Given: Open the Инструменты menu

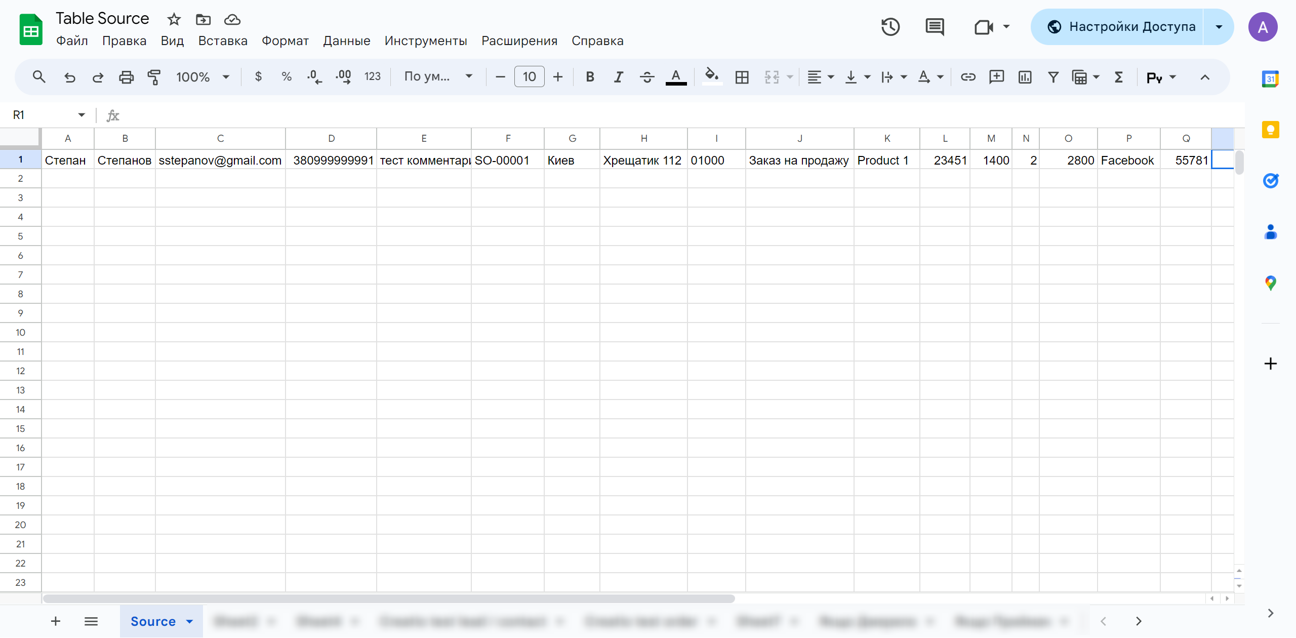Looking at the screenshot, I should (x=425, y=39).
